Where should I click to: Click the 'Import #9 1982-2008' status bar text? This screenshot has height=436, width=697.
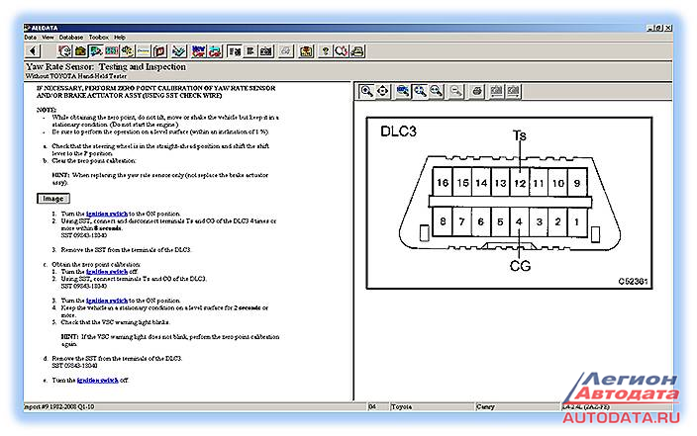pos(58,406)
